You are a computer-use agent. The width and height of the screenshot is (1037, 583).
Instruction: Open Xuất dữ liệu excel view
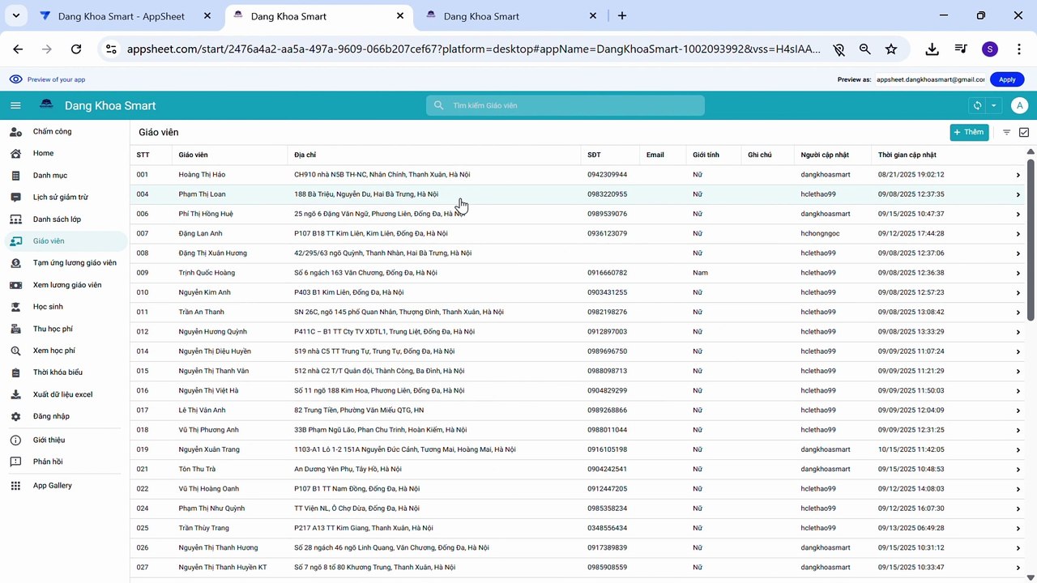(x=63, y=394)
